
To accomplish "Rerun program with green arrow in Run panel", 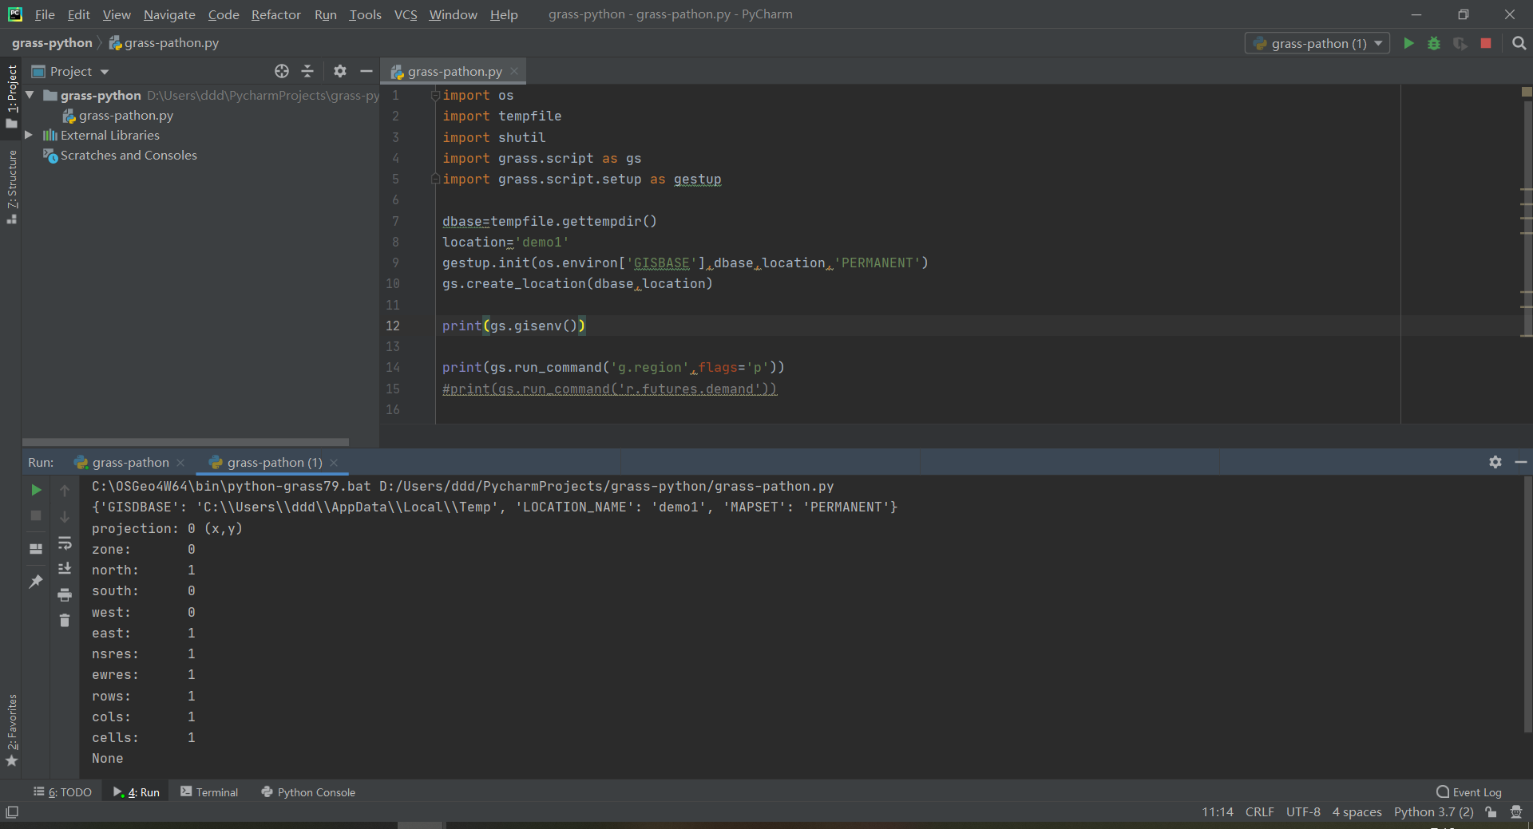I will 36,490.
